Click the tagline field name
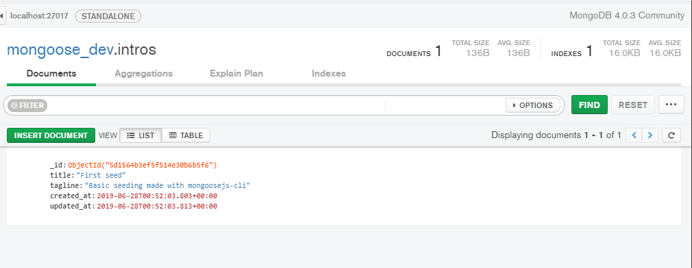The width and height of the screenshot is (692, 268). tap(65, 186)
